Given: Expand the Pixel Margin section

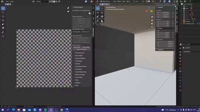Looking at the screenshot, I should 78,61.
